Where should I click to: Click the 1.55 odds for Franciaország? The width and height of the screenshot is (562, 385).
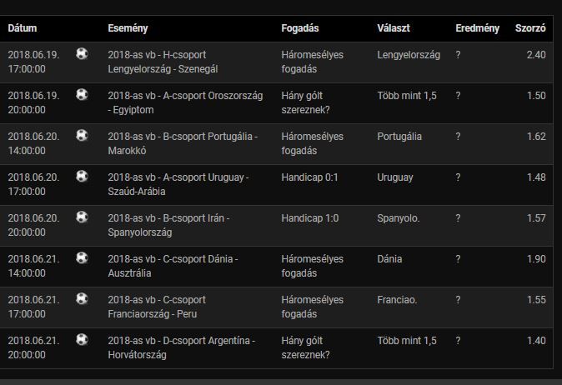[536, 300]
